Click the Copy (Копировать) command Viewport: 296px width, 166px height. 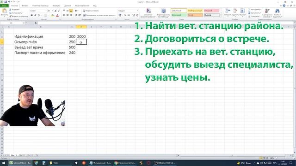[16, 13]
